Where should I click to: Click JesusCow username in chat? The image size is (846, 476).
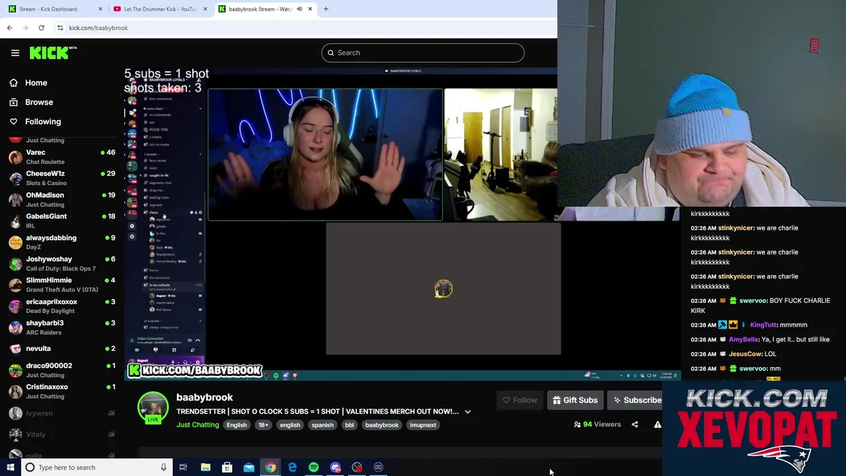tap(745, 354)
